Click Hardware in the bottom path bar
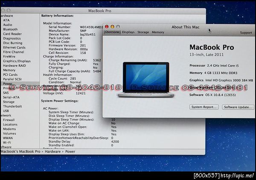 [53, 151]
